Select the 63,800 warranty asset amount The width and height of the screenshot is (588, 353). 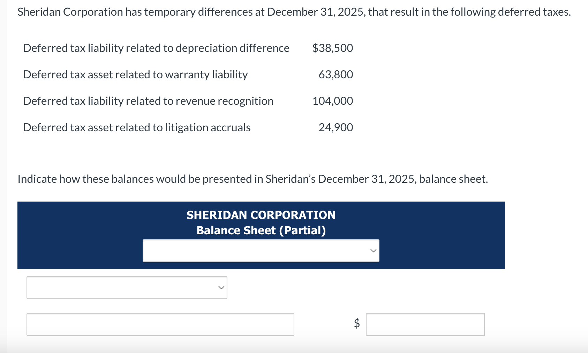335,74
